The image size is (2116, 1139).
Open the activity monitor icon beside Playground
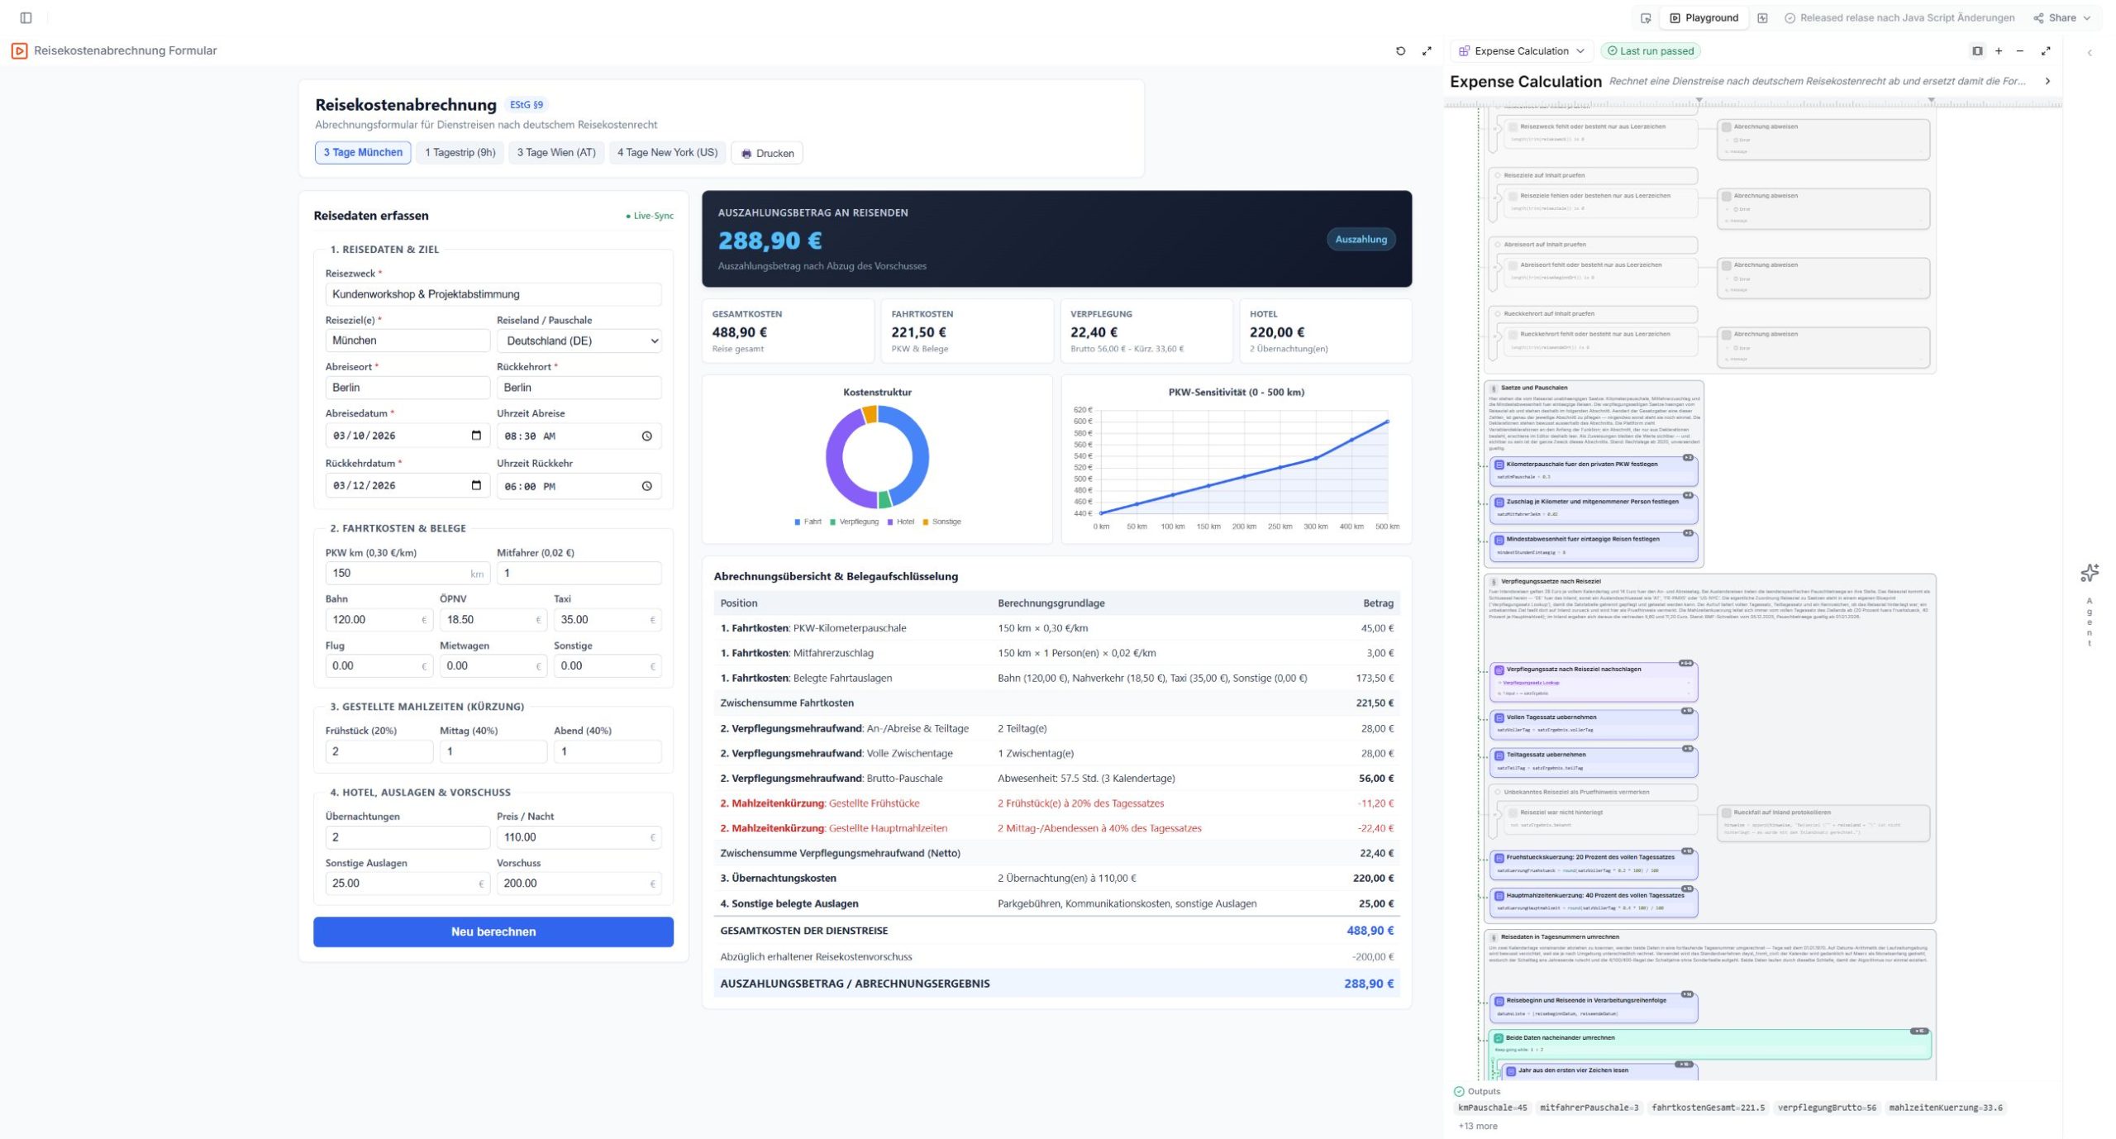coord(1762,18)
